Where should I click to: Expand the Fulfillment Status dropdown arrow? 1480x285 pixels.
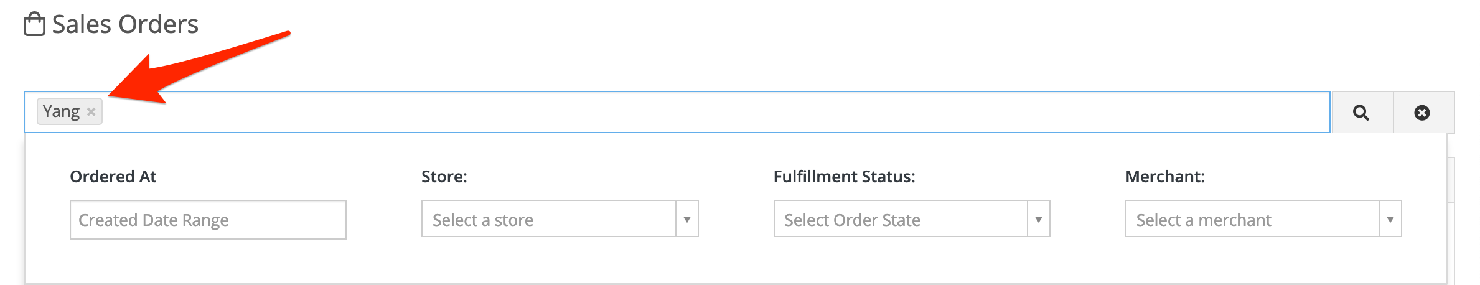click(x=1039, y=219)
